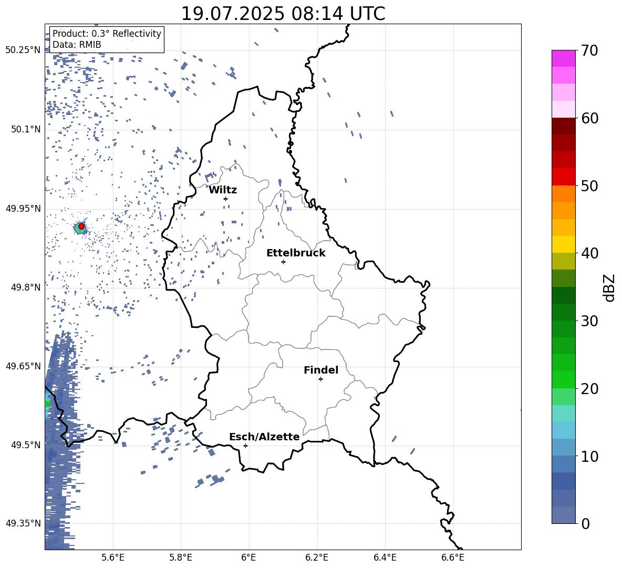
Task: Click the 10 colorbar tick label
Action: pyautogui.click(x=589, y=456)
